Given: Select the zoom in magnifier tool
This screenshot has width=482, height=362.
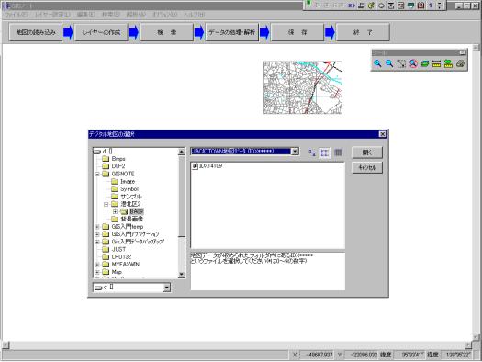Looking at the screenshot, I should 377,63.
